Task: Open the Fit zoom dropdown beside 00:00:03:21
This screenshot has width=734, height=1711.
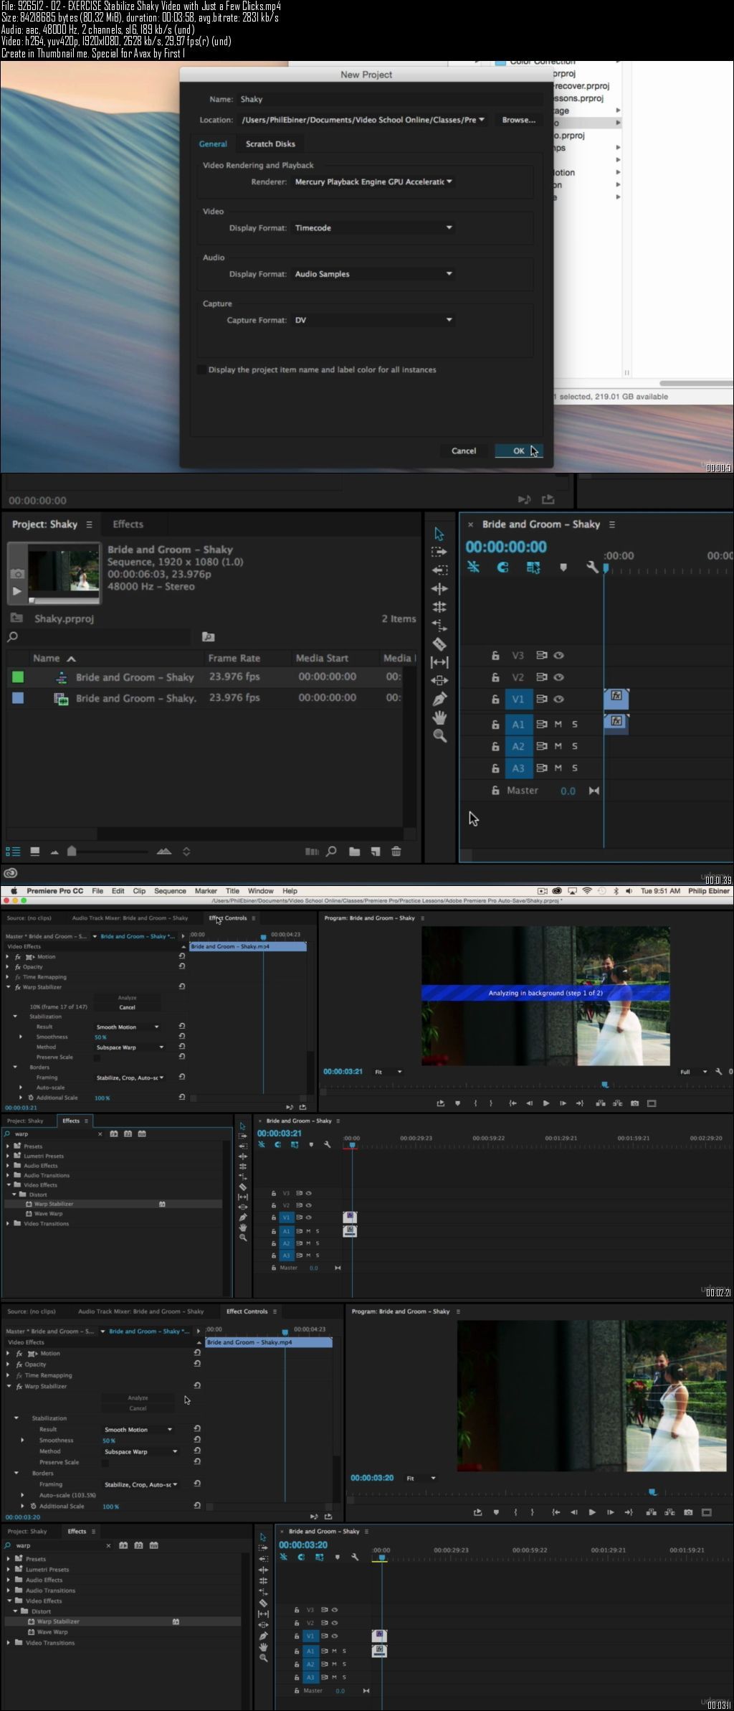Action: click(x=389, y=1072)
